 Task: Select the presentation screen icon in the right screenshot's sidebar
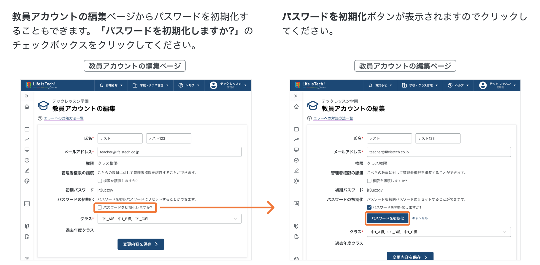click(296, 150)
